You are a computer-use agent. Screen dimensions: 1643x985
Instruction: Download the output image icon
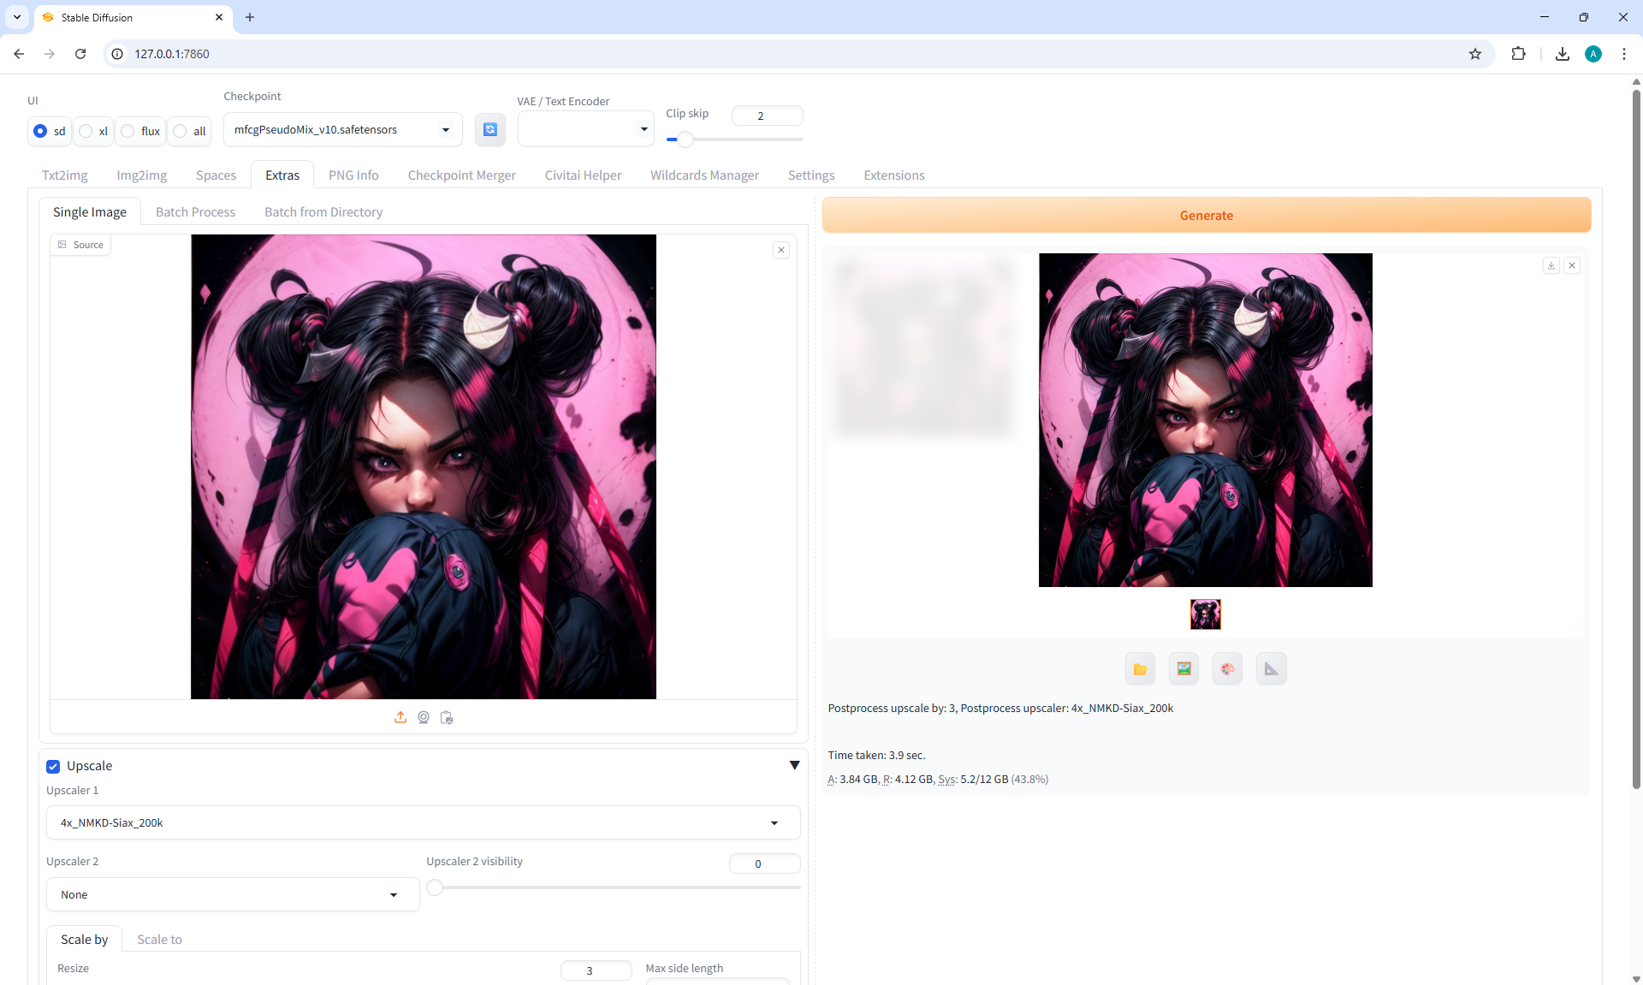pyautogui.click(x=1551, y=265)
